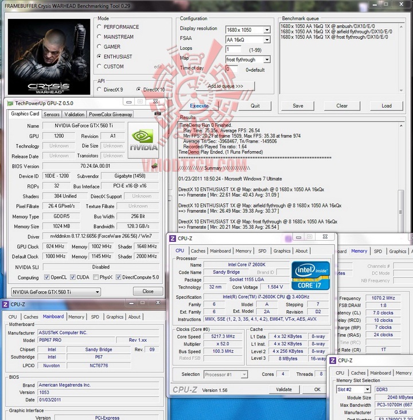
Task: Toggle the OpenCL checkbox in GPU-Z
Action: coord(47,278)
